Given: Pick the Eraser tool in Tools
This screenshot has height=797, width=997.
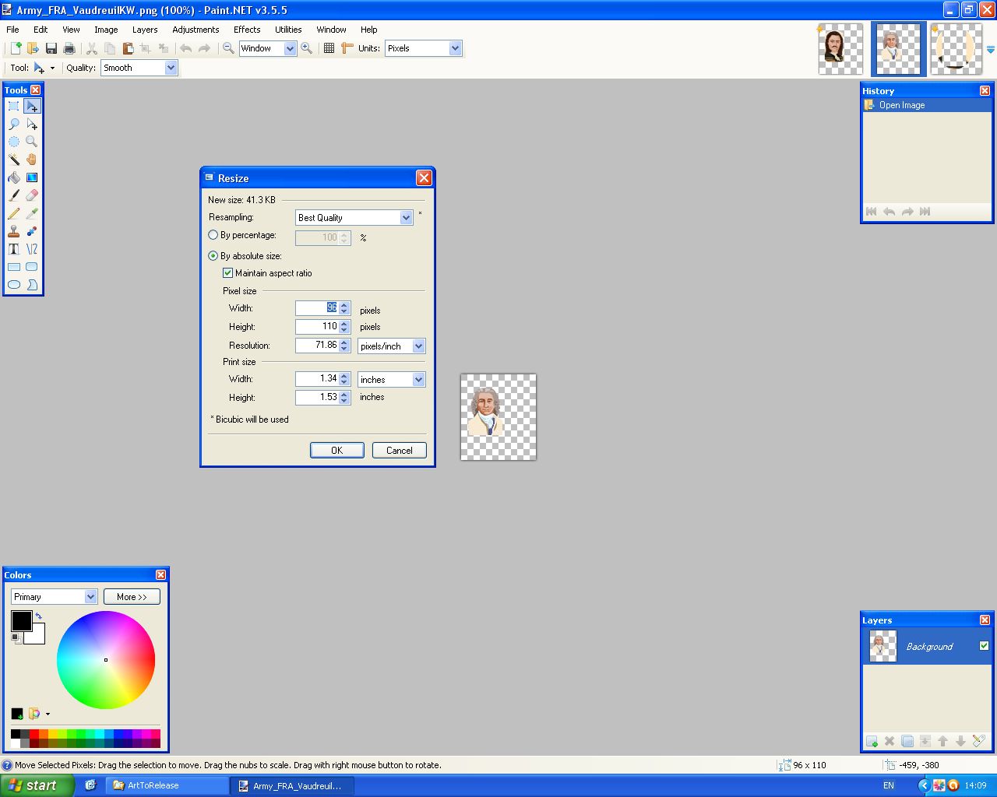Looking at the screenshot, I should point(32,195).
